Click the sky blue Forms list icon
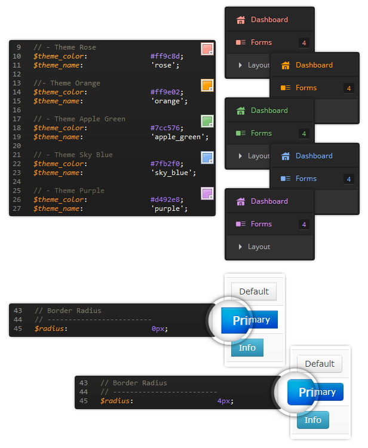This screenshot has height=448, width=368. [286, 179]
